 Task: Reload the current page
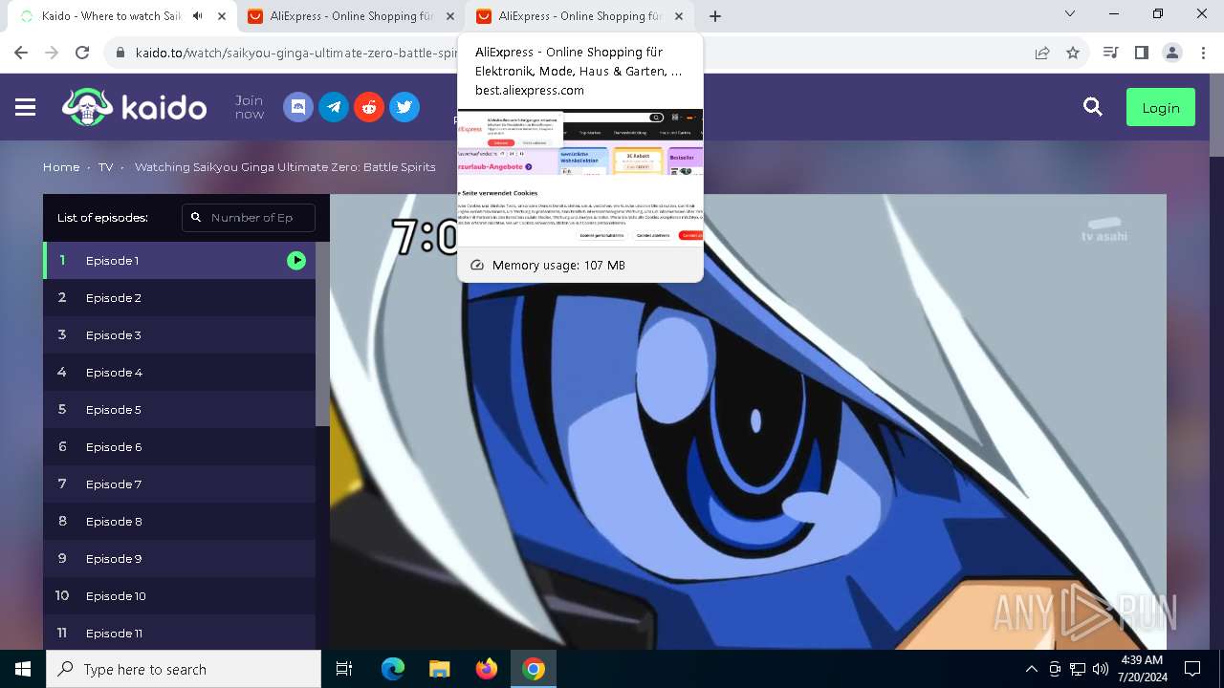pos(82,54)
